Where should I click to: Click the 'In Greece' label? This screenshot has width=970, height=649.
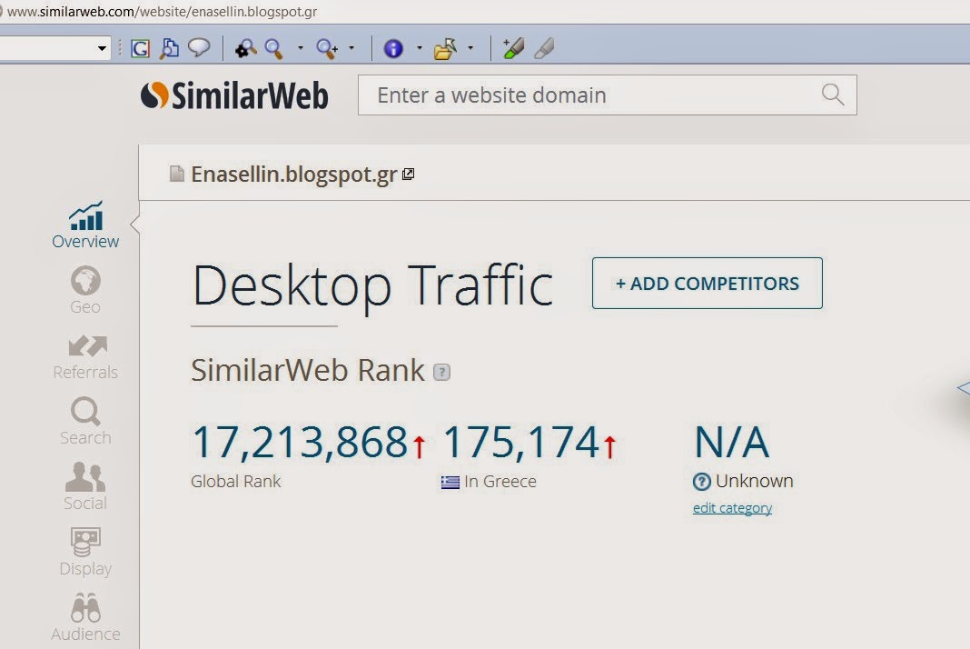click(500, 481)
